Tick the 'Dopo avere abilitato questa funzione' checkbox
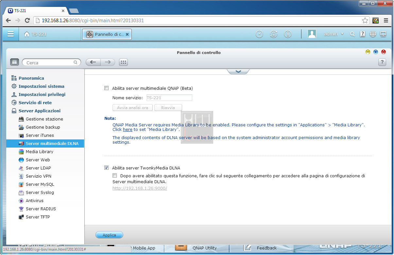Screen dimensions: 394x255 [114, 176]
